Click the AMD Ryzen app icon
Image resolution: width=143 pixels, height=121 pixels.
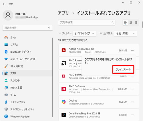pyautogui.click(x=63, y=63)
